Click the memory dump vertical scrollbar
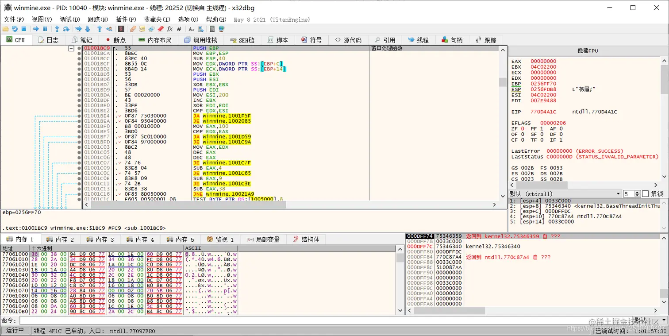 (400, 280)
